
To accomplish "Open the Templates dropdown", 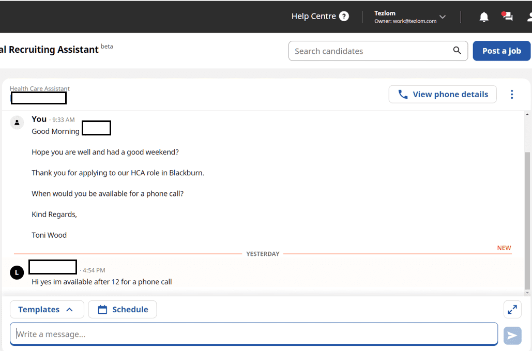I will (x=47, y=309).
